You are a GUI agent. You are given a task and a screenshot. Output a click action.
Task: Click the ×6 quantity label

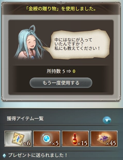[27, 143]
